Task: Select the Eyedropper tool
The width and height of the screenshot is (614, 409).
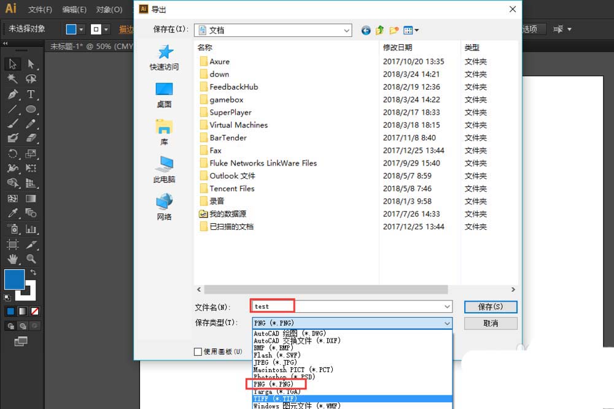Action: pos(12,213)
